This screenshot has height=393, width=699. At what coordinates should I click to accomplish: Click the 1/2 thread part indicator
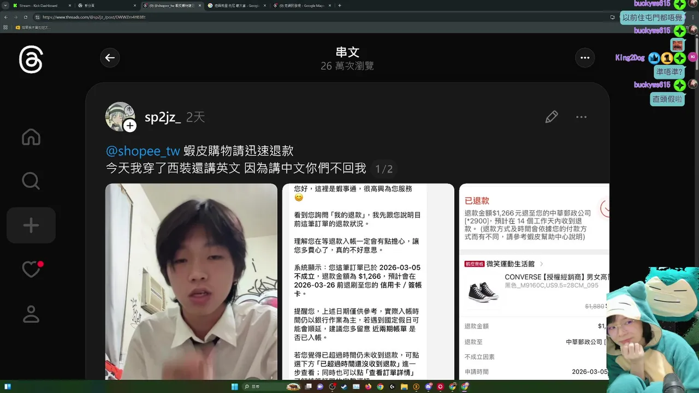click(x=384, y=169)
